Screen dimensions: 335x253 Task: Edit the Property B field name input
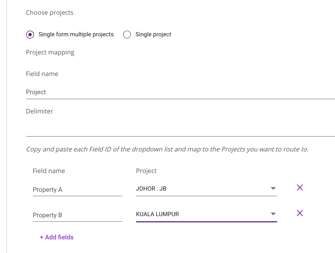(x=77, y=215)
